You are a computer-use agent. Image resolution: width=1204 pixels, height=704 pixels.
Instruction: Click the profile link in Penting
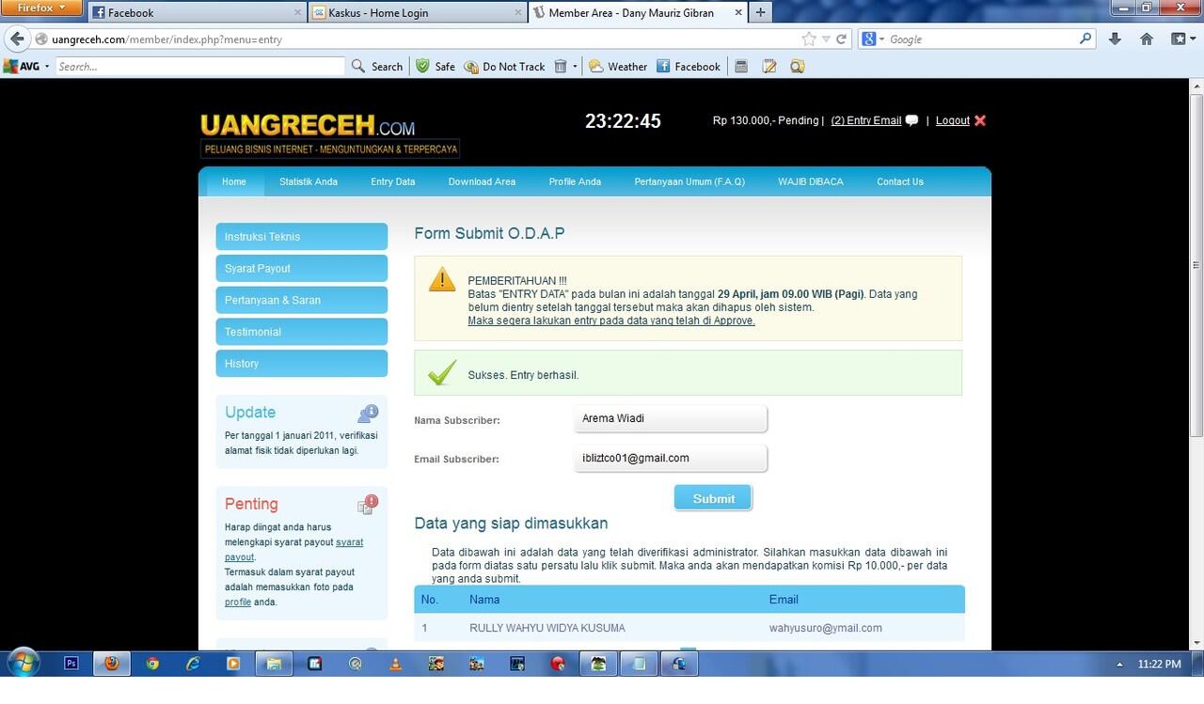click(238, 602)
